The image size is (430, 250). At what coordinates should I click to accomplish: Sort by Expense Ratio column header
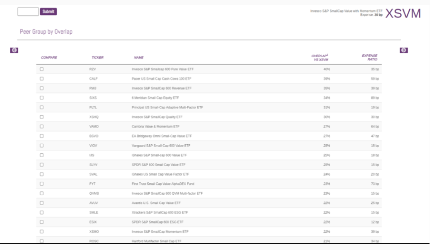click(369, 57)
